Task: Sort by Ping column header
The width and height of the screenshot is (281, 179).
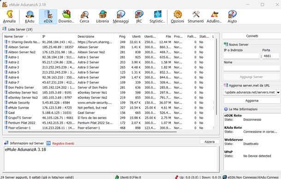Action: 121,36
